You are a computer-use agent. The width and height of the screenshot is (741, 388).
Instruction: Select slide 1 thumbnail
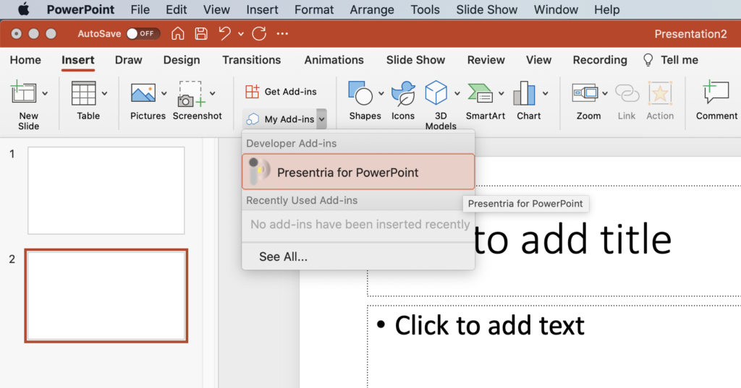tap(106, 190)
